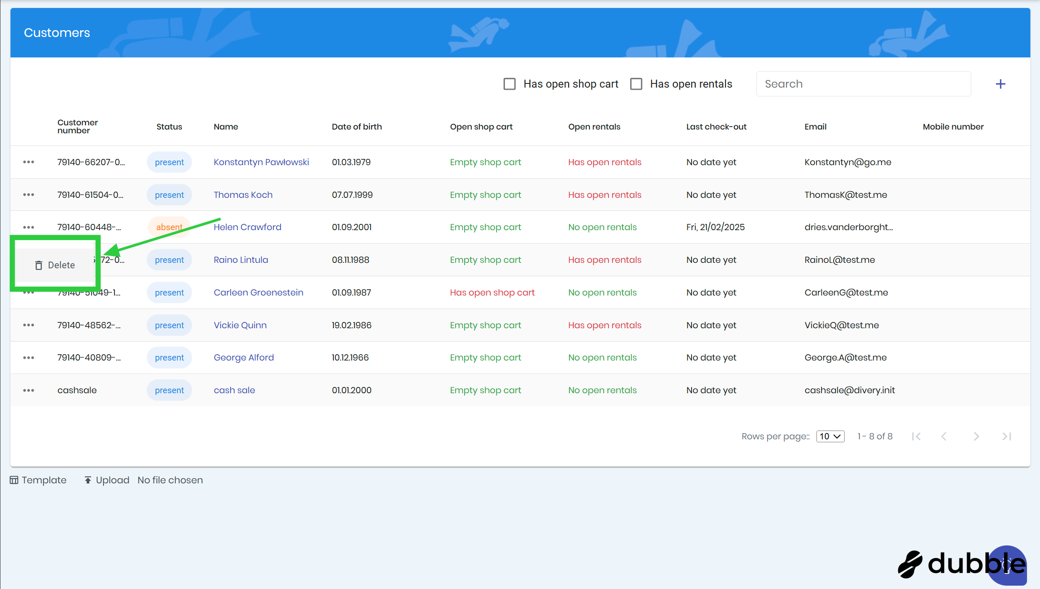Open three-dots menu for Vickie Quinn row
The image size is (1040, 589).
tap(29, 325)
